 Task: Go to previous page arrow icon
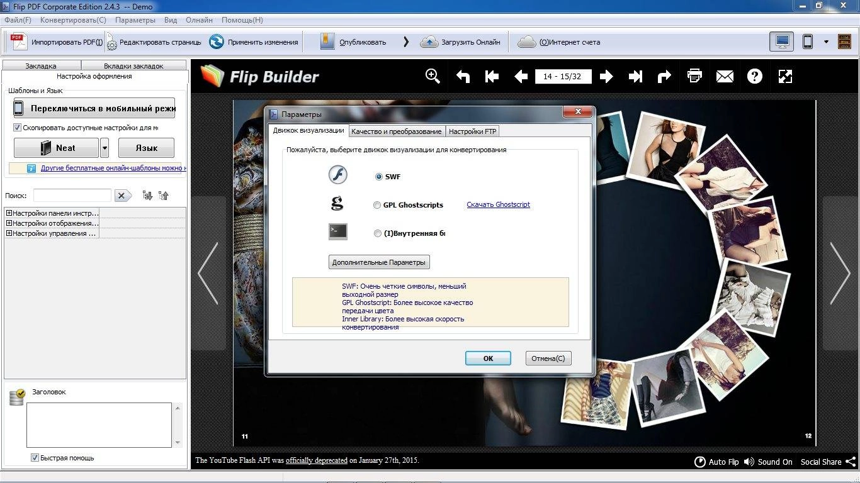pyautogui.click(x=521, y=77)
